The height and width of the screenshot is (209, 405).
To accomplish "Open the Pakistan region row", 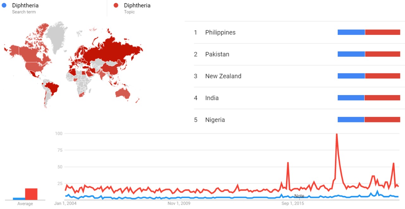I will 217,54.
